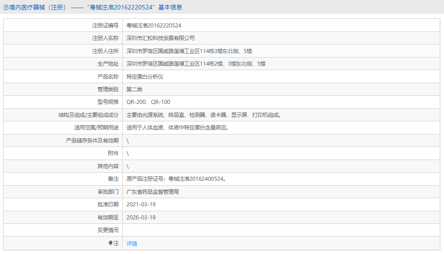Click the 批准日期 label

click(x=108, y=205)
